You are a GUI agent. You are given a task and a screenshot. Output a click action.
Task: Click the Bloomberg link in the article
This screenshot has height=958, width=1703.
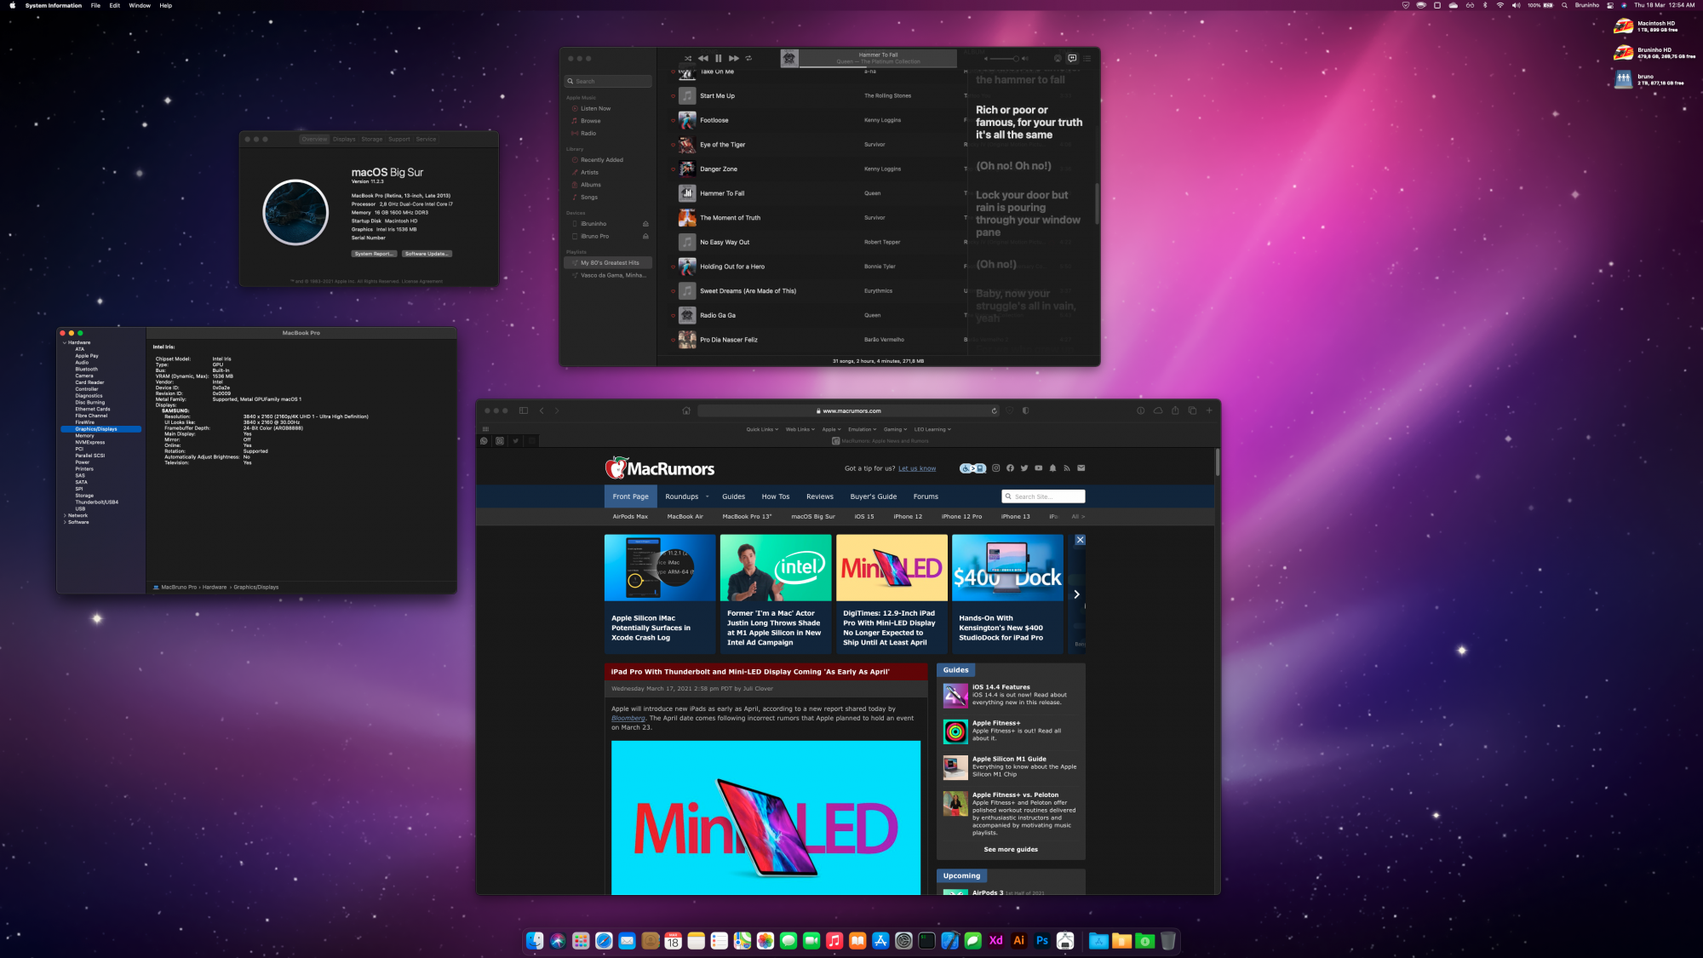coord(628,719)
